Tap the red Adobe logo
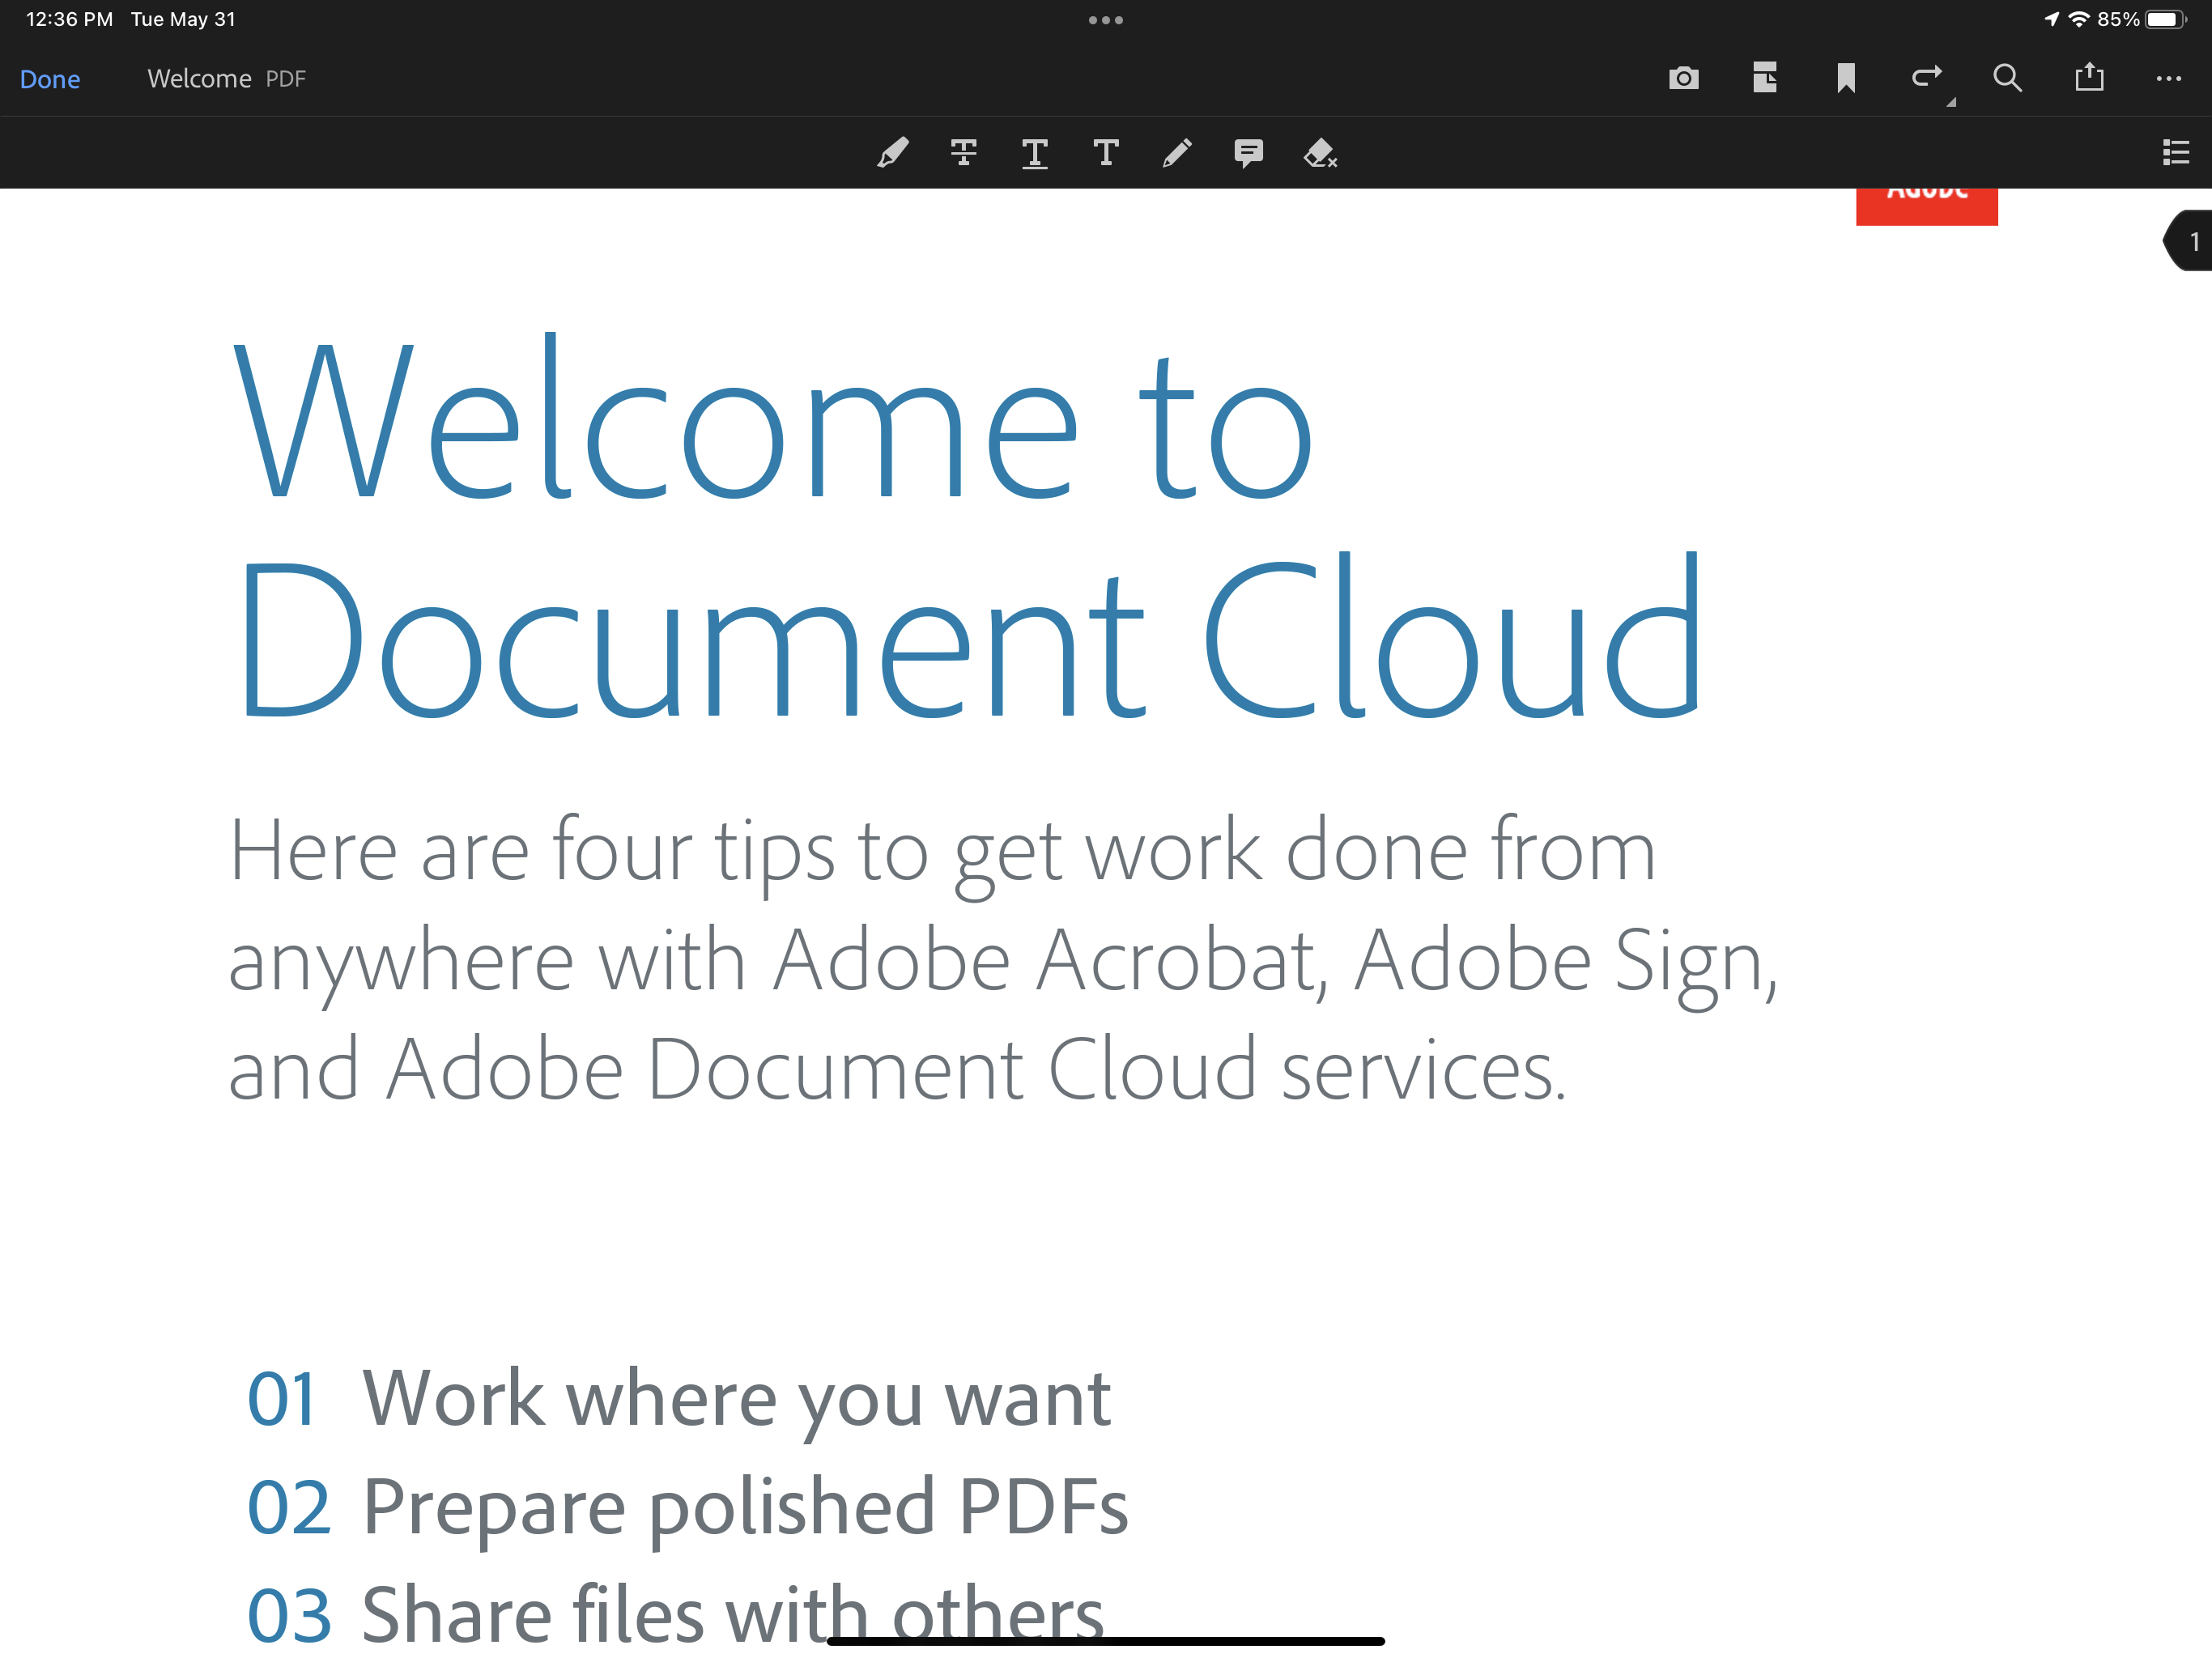Image resolution: width=2212 pixels, height=1658 pixels. tap(1927, 207)
